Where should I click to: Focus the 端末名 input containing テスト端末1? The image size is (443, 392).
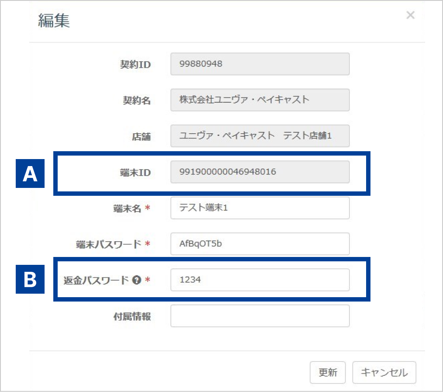tap(260, 208)
